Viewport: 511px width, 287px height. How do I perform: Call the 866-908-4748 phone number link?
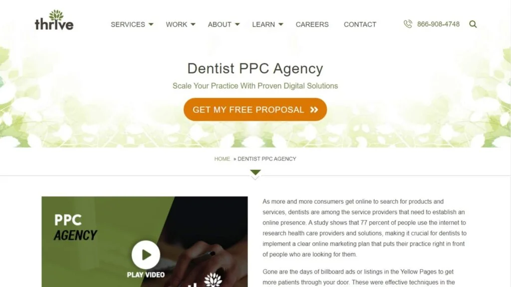pyautogui.click(x=438, y=24)
